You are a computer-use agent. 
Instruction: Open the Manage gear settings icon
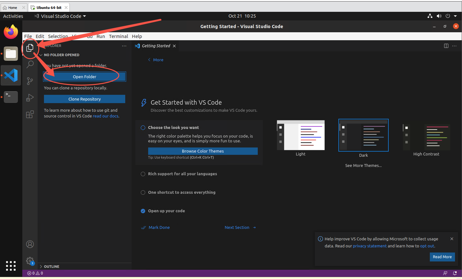(x=30, y=261)
